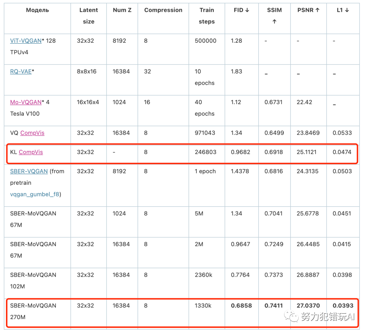367x333 pixels.
Task: Select PSNR value 25.6778
Action: 308,213
